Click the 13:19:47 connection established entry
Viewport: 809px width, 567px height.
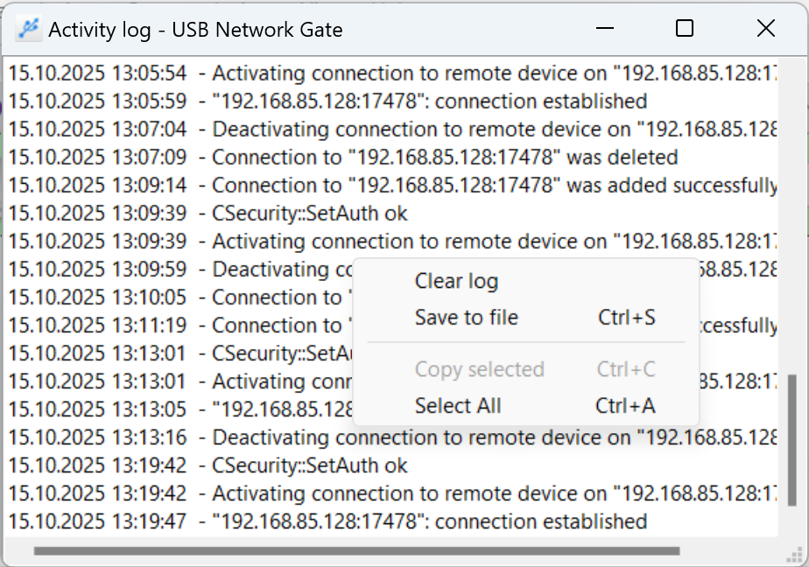tap(327, 521)
